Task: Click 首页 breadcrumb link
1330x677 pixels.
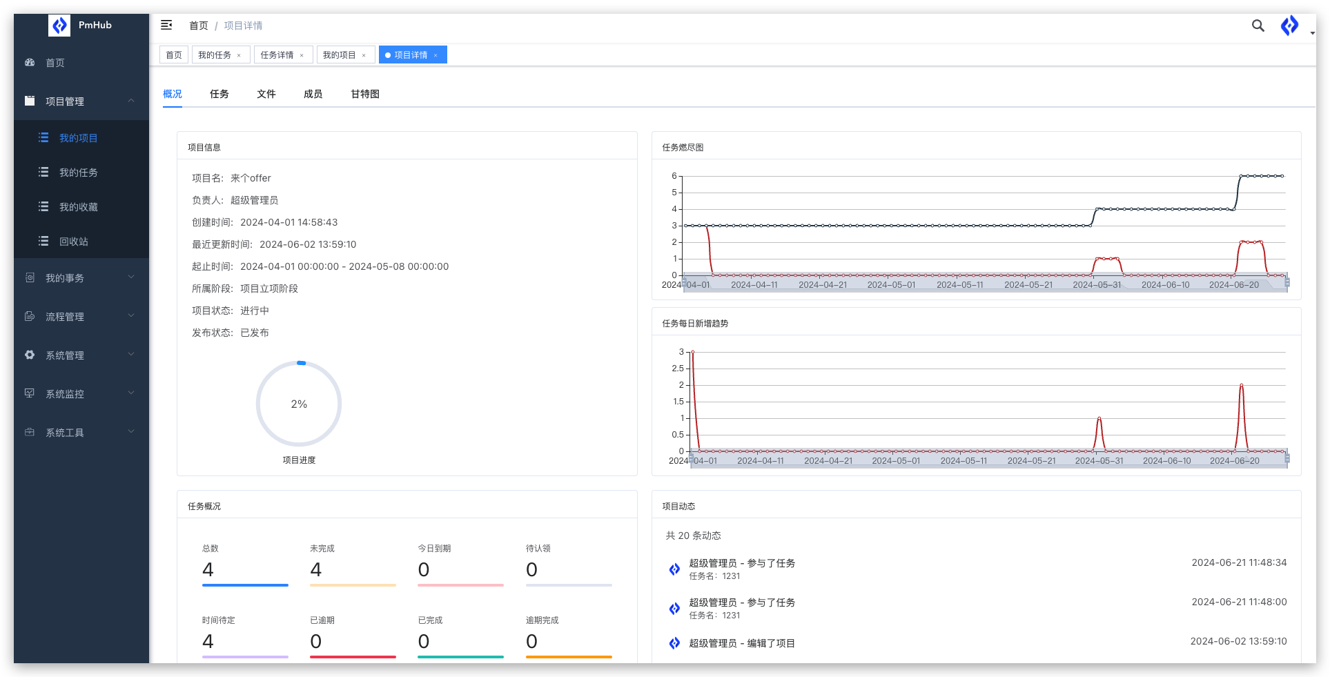Action: tap(199, 26)
